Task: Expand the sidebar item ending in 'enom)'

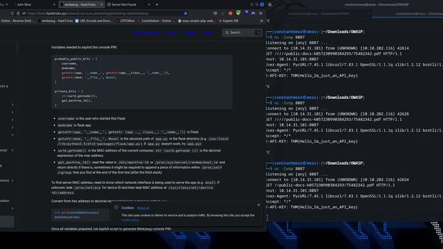Action: (x=12, y=181)
